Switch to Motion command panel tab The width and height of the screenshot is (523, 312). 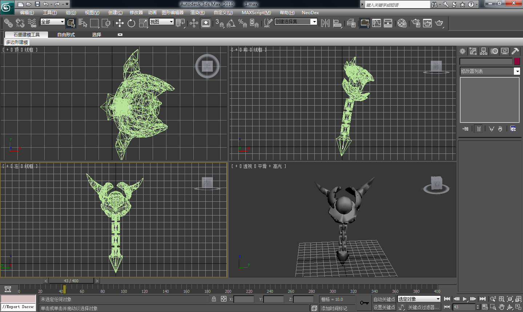pyautogui.click(x=494, y=51)
